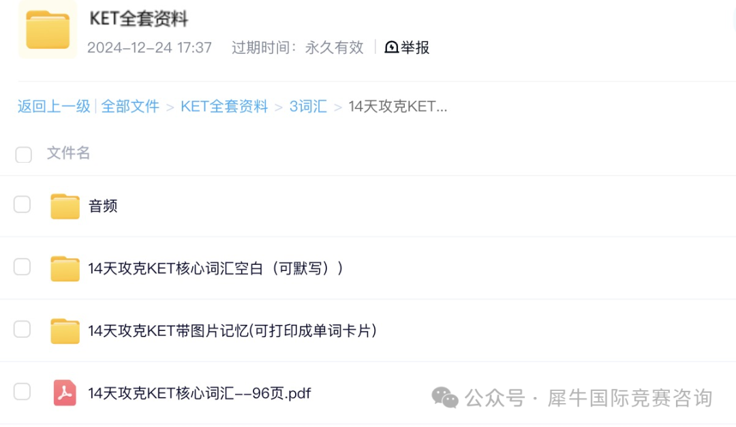Tick the checkbox for 带图片记忆 folder
The height and width of the screenshot is (427, 736).
pyautogui.click(x=22, y=330)
